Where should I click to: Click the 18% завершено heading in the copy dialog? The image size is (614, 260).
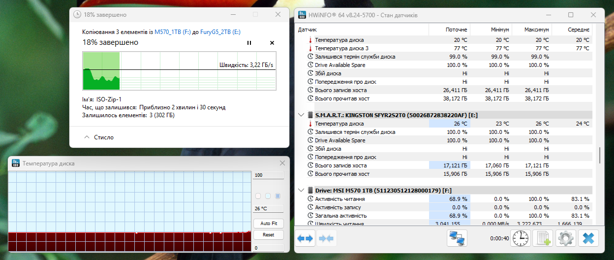pos(110,42)
